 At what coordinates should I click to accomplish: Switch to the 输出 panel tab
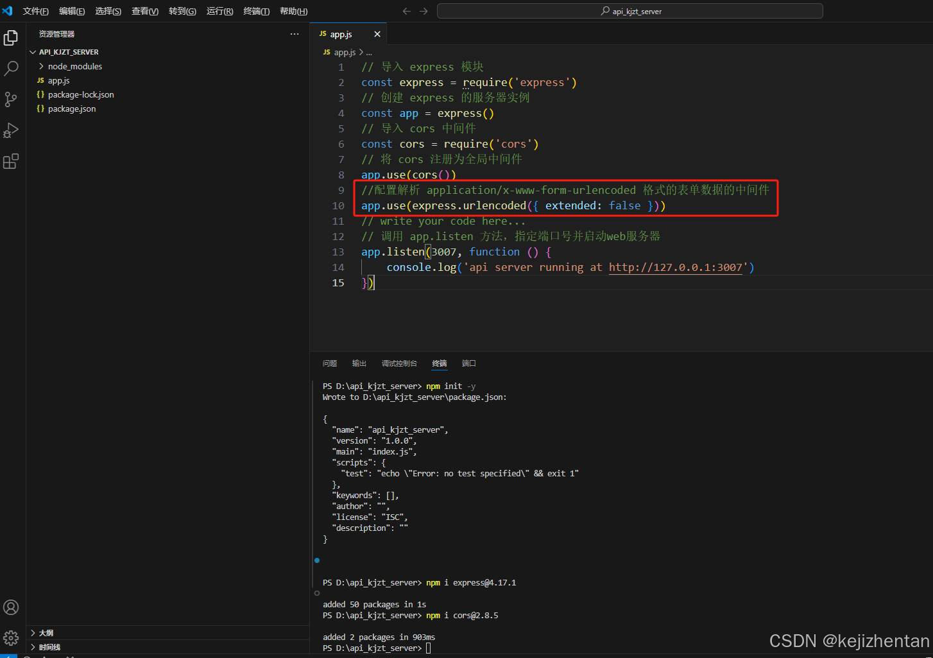(359, 363)
